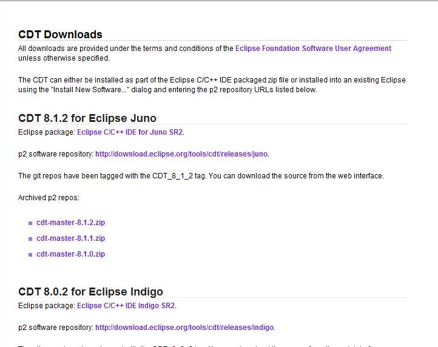This screenshot has width=438, height=347.
Task: Open the Indigo p2 repository URL
Action: (184, 327)
